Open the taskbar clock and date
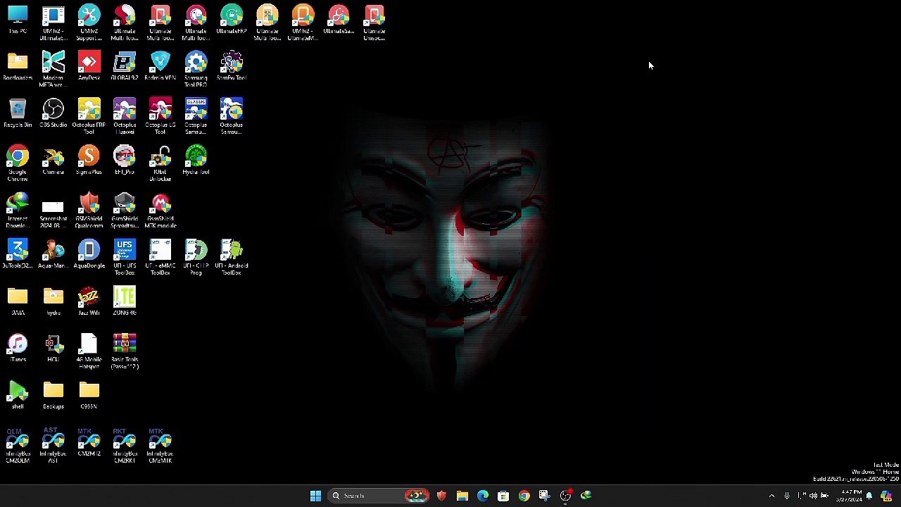 849,496
